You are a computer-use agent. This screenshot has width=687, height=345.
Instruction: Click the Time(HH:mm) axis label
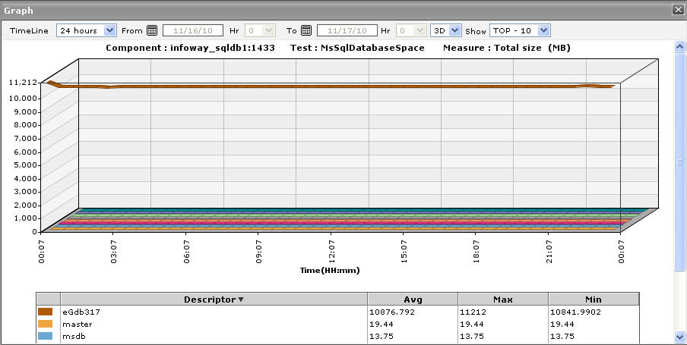coord(330,270)
